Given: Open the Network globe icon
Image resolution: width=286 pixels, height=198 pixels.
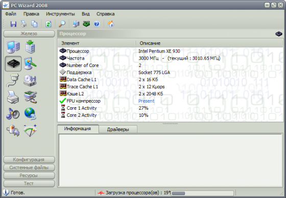Looking at the screenshot, I should pyautogui.click(x=30, y=114).
